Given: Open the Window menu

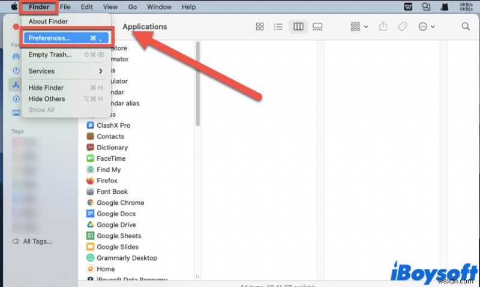Looking at the screenshot, I should 159,7.
